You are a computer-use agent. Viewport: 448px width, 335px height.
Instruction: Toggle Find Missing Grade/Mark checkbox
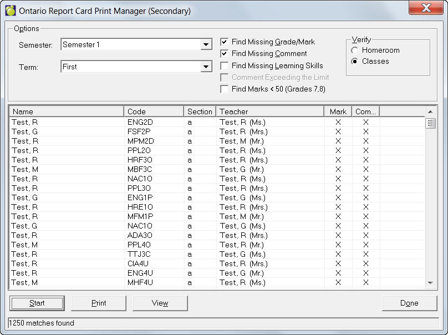click(x=225, y=42)
